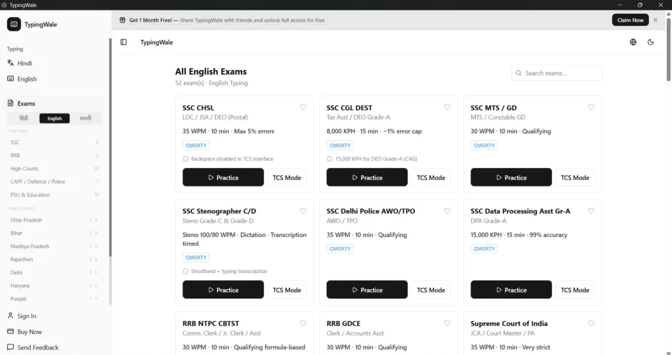
Task: Favorite the SSC CHSL exam heart
Action: coord(303,107)
